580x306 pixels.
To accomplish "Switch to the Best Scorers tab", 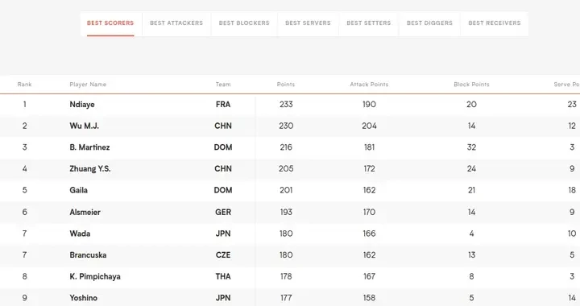I will (x=110, y=23).
